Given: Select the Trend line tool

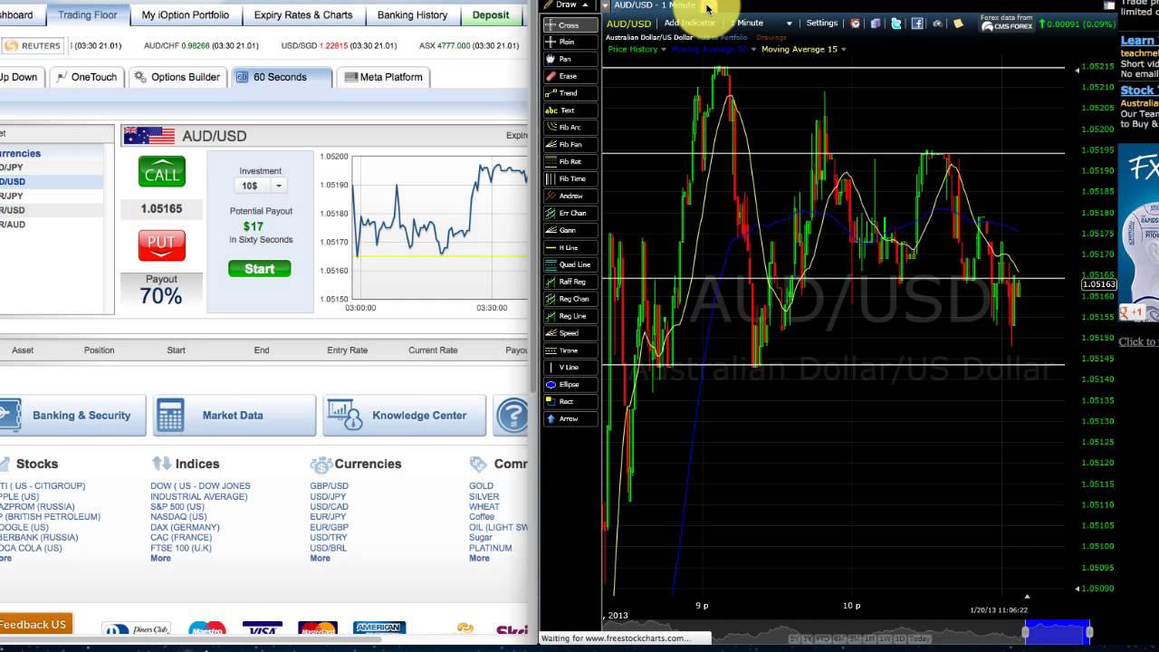Looking at the screenshot, I should click(x=570, y=93).
